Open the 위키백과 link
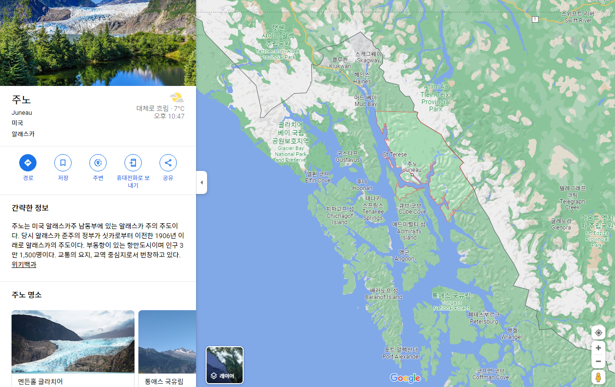The height and width of the screenshot is (387, 615). click(x=24, y=265)
